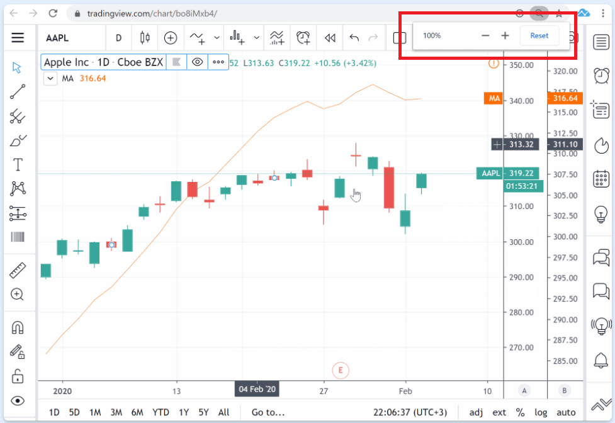Select the 3M time range
Viewport: 615px width, 423px height.
(116, 412)
